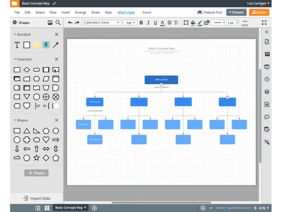Close the Standard shape library
Image resolution: width=282 pixels, height=212 pixels.
56,34
